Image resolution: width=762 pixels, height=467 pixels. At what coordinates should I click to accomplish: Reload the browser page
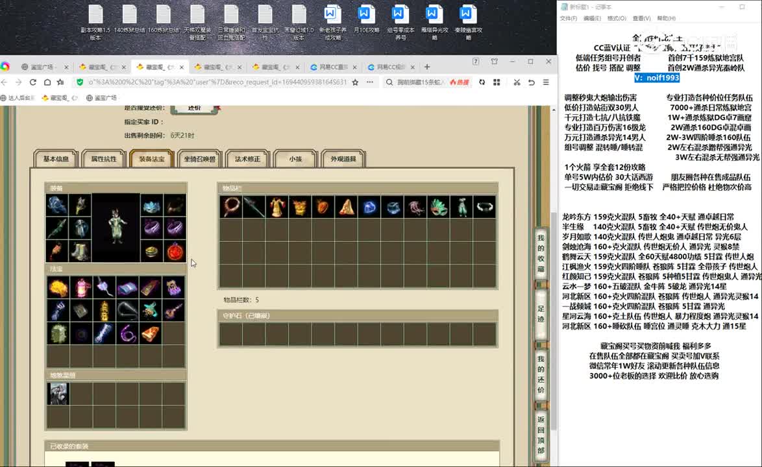33,82
